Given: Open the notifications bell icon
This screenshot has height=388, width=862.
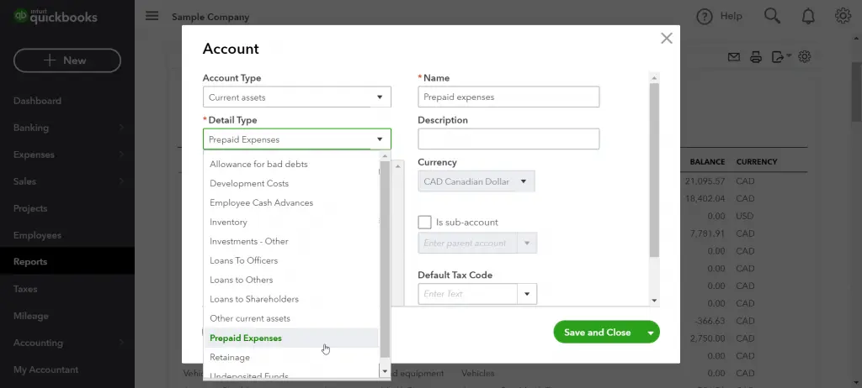Looking at the screenshot, I should pyautogui.click(x=808, y=17).
